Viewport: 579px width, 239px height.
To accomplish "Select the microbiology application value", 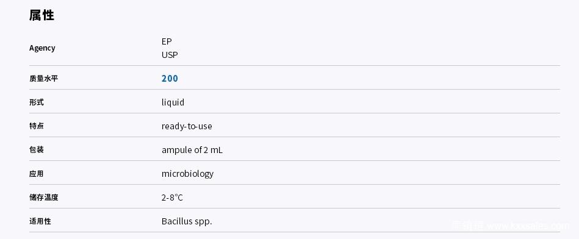I will (187, 174).
